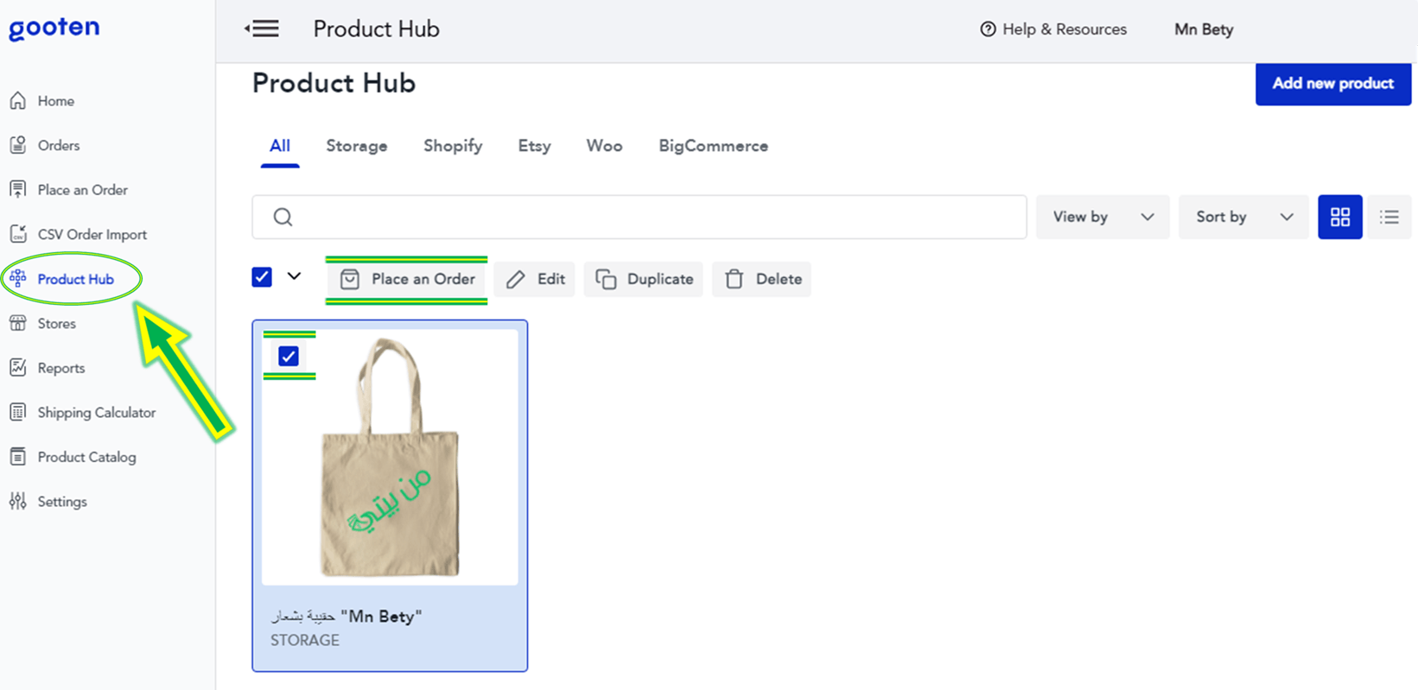Image resolution: width=1418 pixels, height=690 pixels.
Task: Go to Product Catalog in the sidebar
Action: 86,457
